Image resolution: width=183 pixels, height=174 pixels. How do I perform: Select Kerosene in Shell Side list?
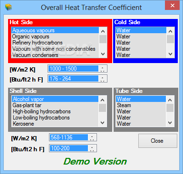55,124
